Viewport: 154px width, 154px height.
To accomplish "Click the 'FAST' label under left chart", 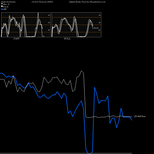I will pos(17,39).
